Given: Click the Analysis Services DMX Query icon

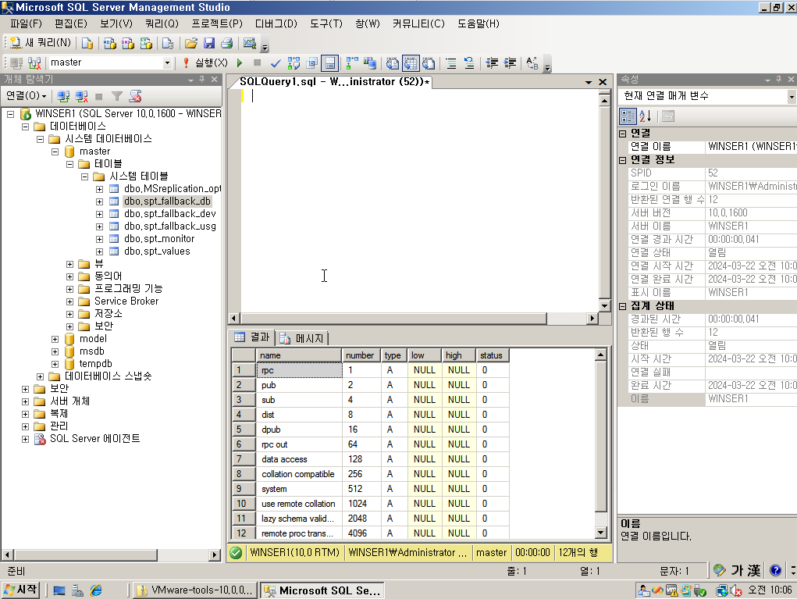Looking at the screenshot, I should (127, 43).
